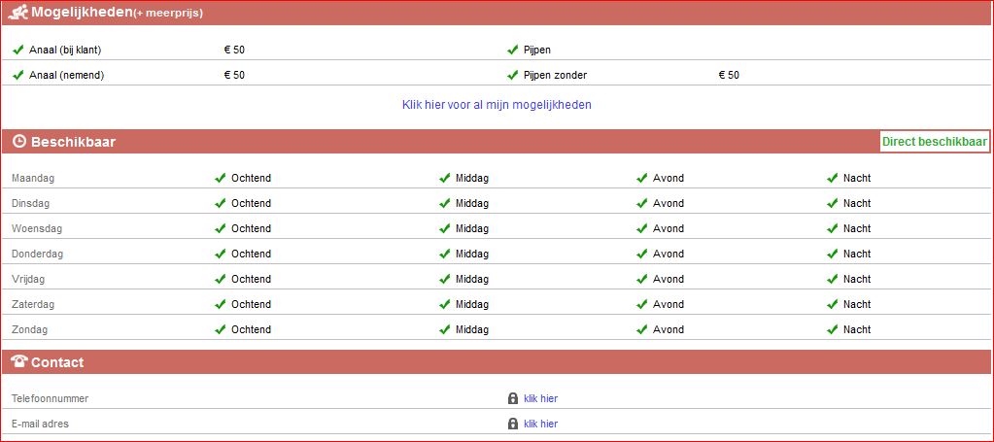Reveal e-mail address via 'klik hier' link
This screenshot has width=994, height=442.
point(541,424)
